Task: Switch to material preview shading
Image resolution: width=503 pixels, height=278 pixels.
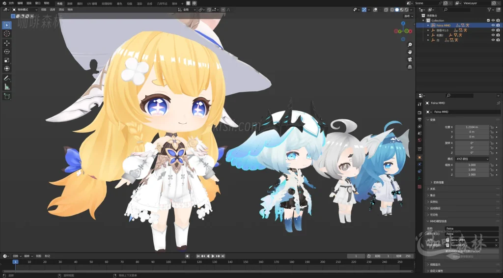Action: tap(402, 10)
